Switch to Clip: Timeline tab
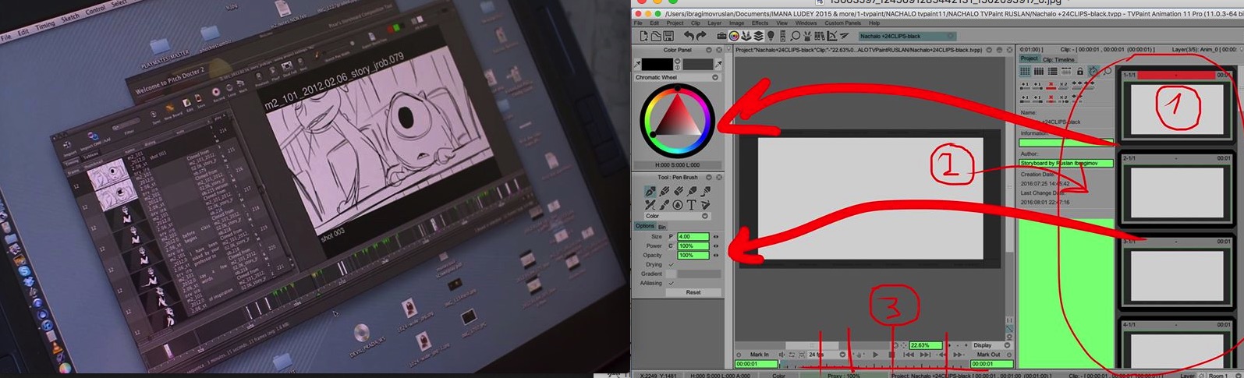 1059,59
